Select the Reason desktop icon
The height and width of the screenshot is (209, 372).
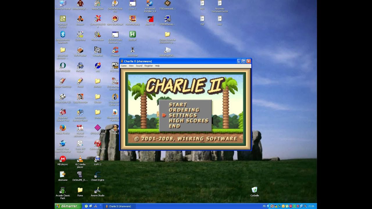80,21
